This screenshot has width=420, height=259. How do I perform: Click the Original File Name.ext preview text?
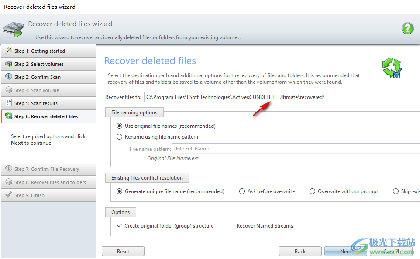[172, 158]
